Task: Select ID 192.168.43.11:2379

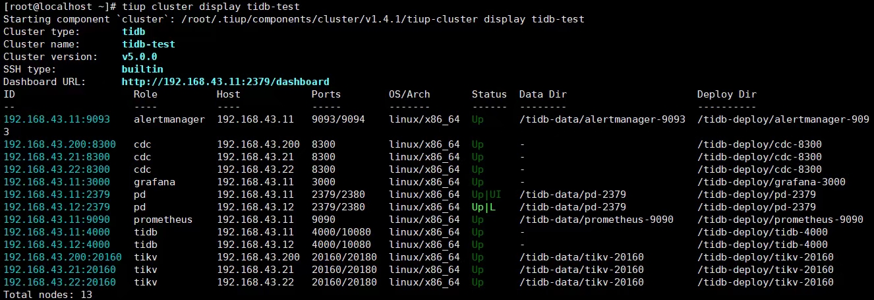Action: (57, 195)
